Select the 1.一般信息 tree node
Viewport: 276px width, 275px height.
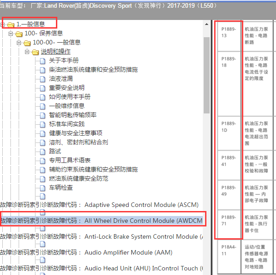pos(30,24)
